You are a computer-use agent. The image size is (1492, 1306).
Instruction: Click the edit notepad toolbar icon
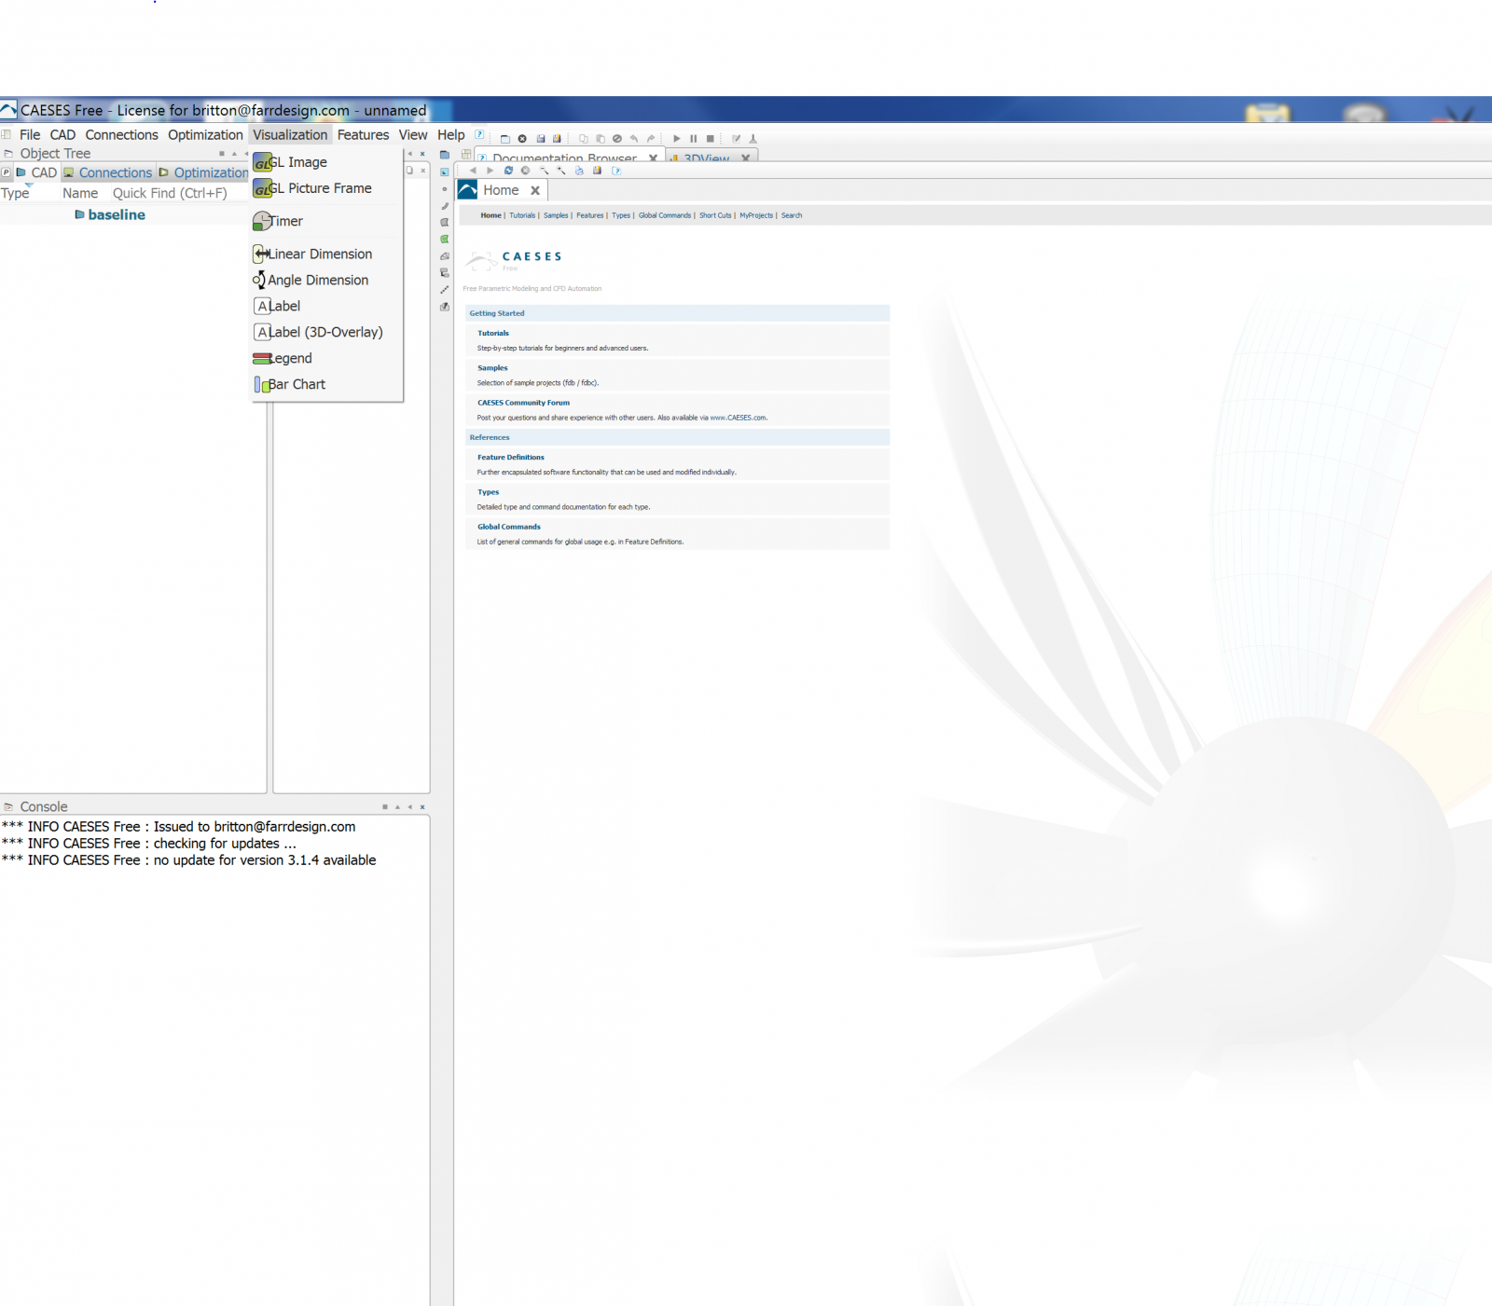(x=736, y=139)
